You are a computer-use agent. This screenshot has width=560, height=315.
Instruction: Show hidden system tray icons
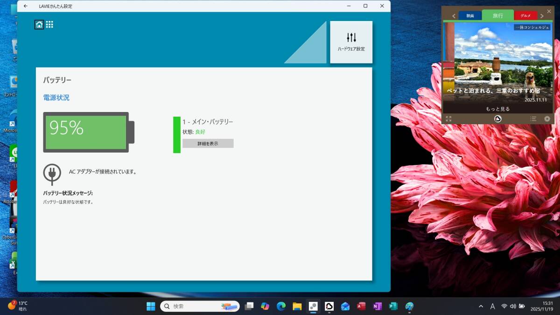click(481, 306)
